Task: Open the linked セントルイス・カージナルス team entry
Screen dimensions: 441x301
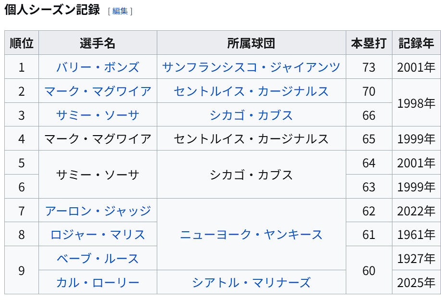Action: [x=251, y=91]
